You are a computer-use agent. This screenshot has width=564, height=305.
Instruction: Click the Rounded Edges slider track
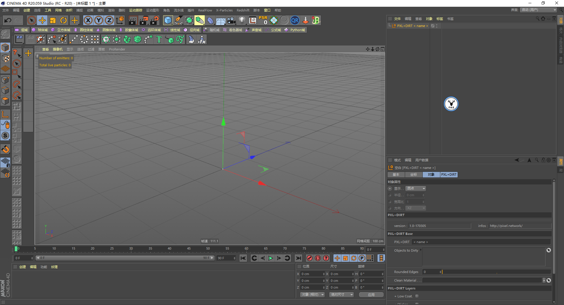(496, 272)
